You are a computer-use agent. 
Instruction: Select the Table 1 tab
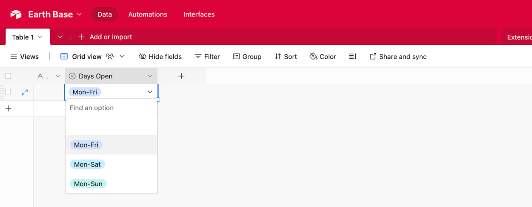tap(28, 37)
